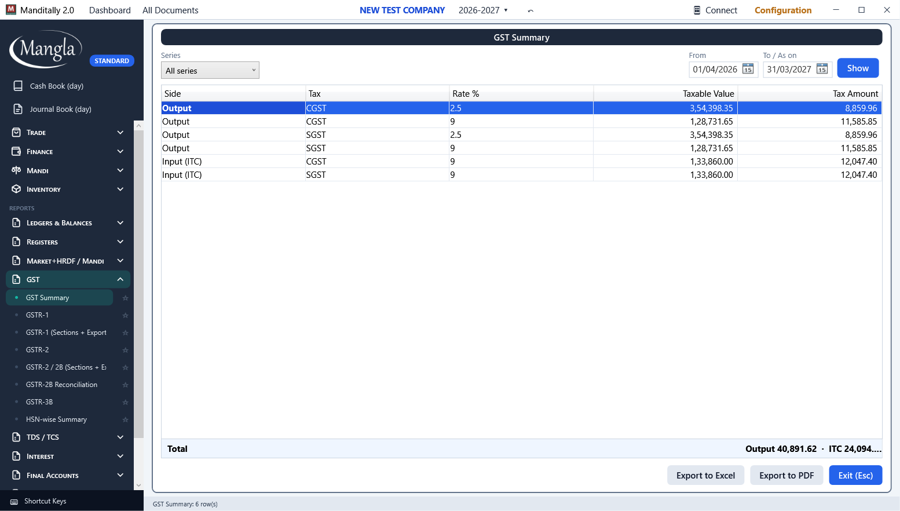This screenshot has width=900, height=511.
Task: Click the refresh arrow beside the year
Action: click(531, 10)
